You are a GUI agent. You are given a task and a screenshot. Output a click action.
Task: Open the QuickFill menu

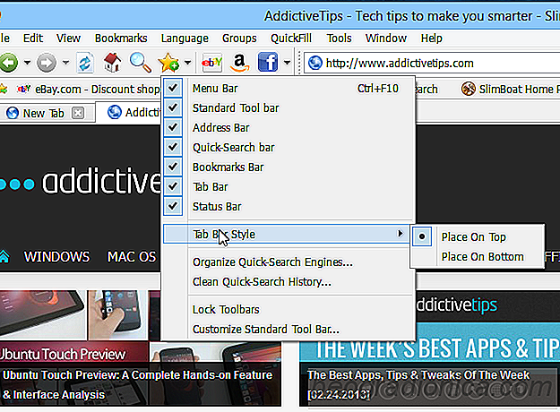pyautogui.click(x=291, y=39)
